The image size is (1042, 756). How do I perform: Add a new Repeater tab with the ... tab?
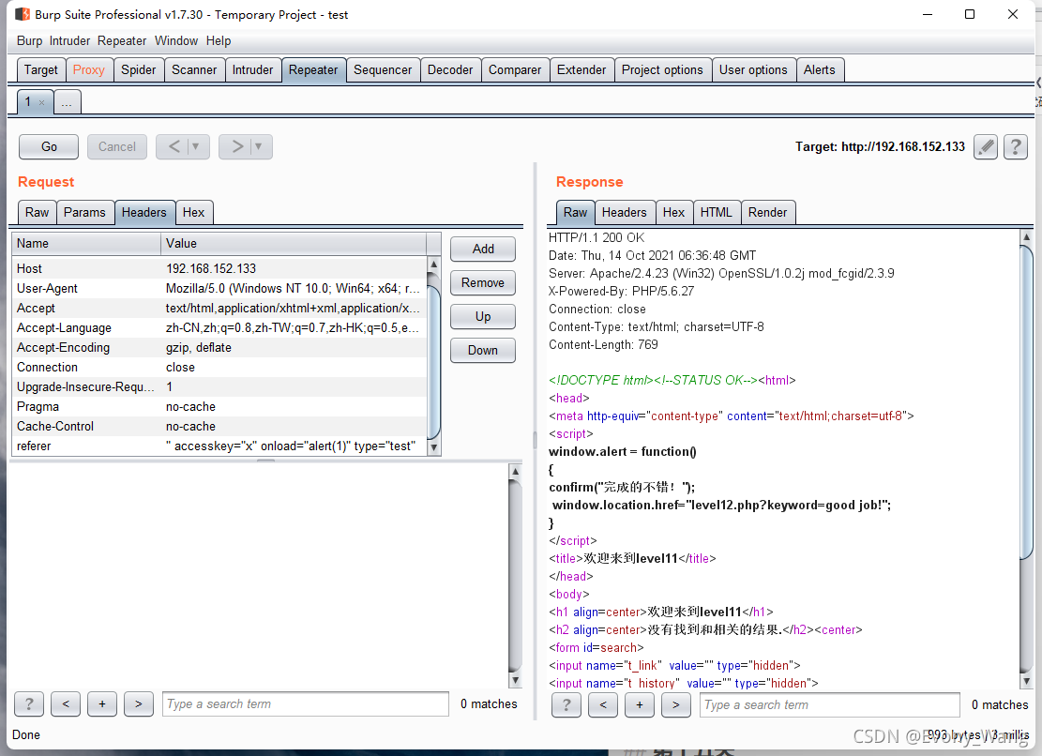click(x=68, y=102)
